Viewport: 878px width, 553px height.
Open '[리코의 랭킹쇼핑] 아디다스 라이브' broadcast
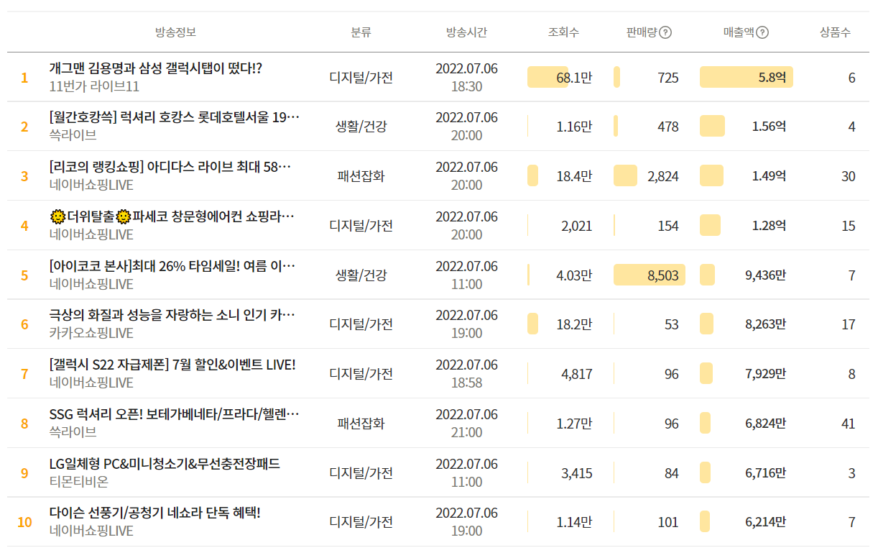click(170, 167)
